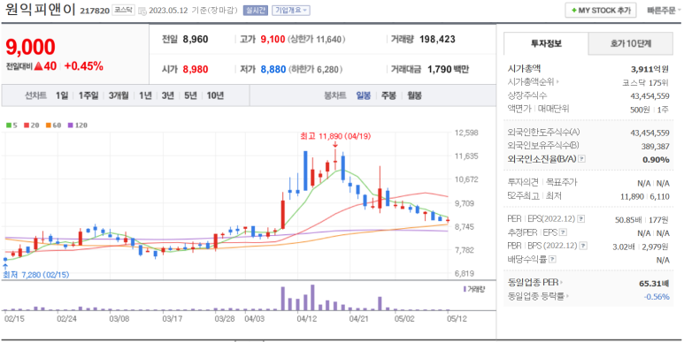Click the current price 9,000

31,48
